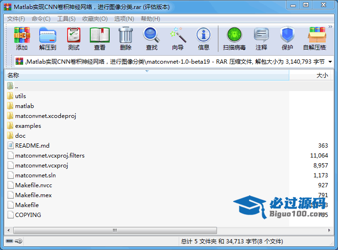The height and width of the screenshot is (250, 338).
Task: Click the scrollbar right arrow
Action: [x=329, y=230]
